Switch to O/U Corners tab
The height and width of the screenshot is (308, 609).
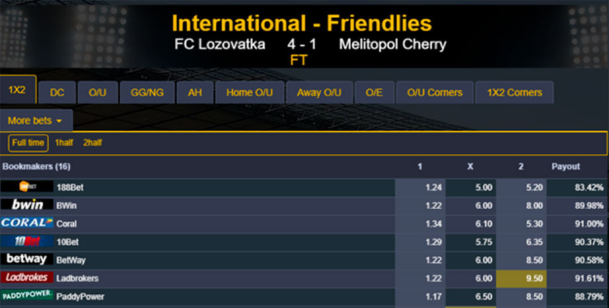(x=435, y=93)
